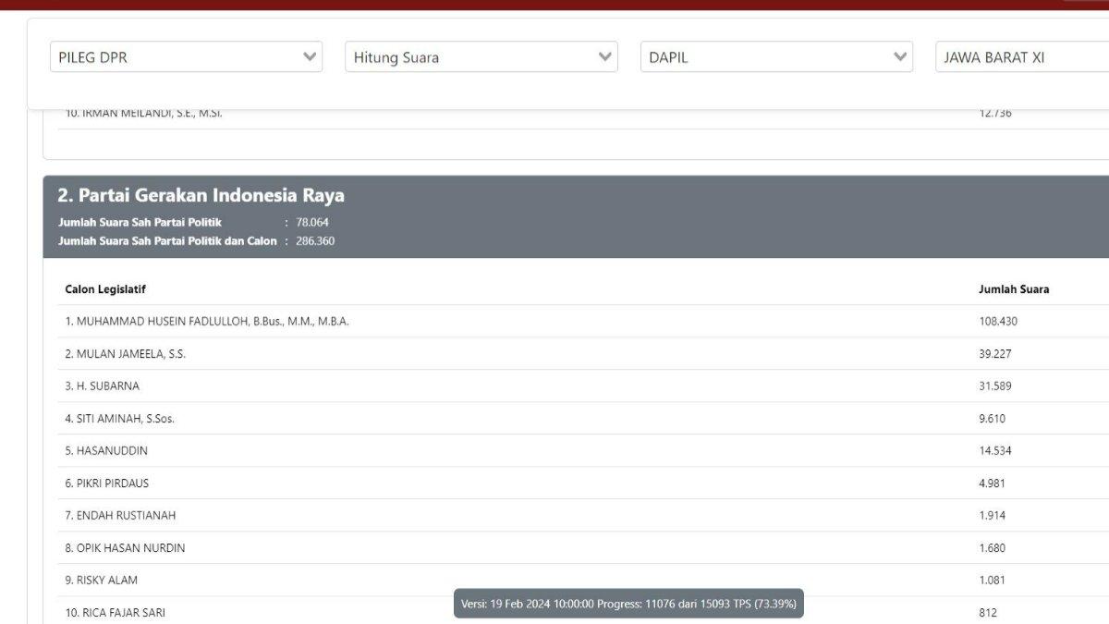
Task: Click vote count 31.589
Action: [995, 385]
